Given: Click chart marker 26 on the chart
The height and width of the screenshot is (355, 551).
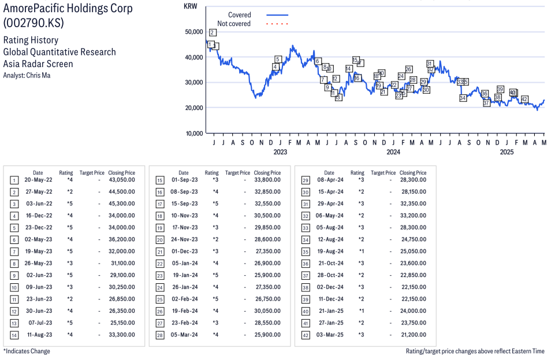Looking at the screenshot, I should click(408, 69).
